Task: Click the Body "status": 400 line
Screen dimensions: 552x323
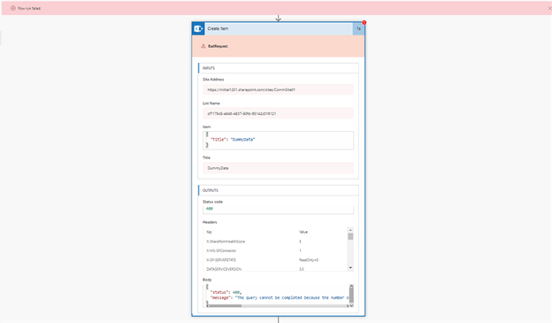Action: coord(226,292)
